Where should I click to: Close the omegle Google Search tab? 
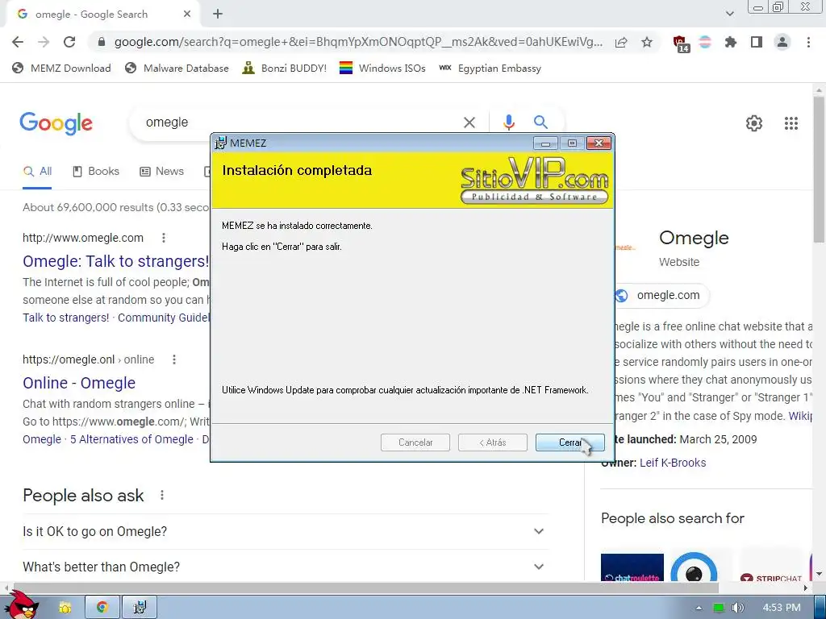pos(187,15)
